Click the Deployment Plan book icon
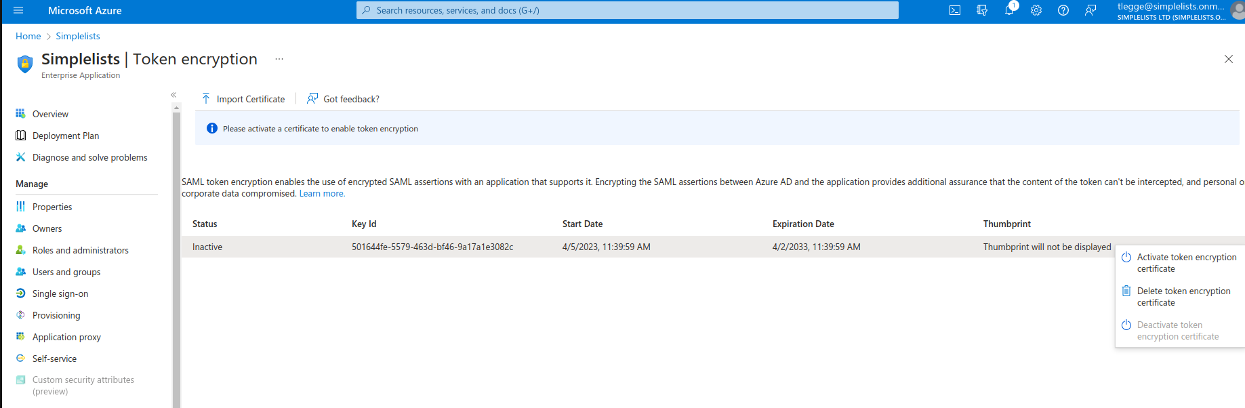This screenshot has height=408, width=1245. click(20, 136)
